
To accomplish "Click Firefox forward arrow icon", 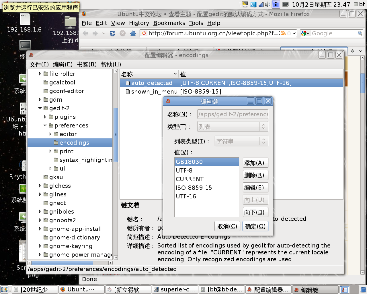I will (95, 33).
